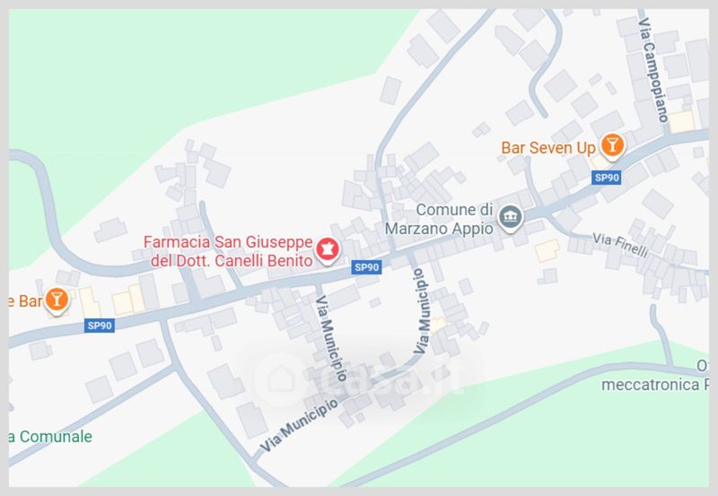Click the SP90 road shield near Bar Seven Up

[607, 178]
